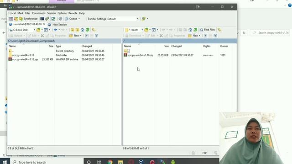Close the rasmaliah session tab
This screenshot has width=292, height=164.
(x=44, y=24)
